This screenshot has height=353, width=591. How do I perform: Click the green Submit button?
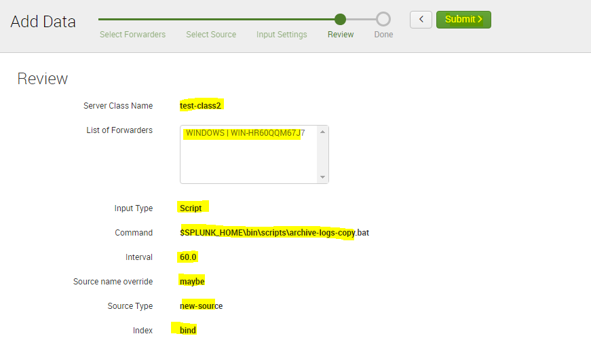(463, 20)
